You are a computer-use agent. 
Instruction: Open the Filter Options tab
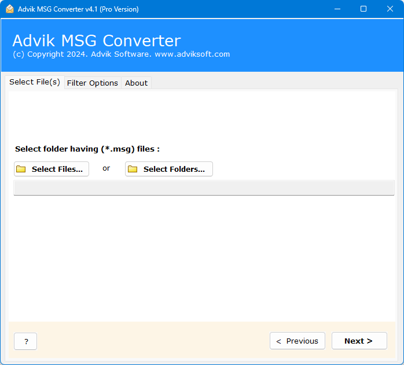[x=92, y=83]
